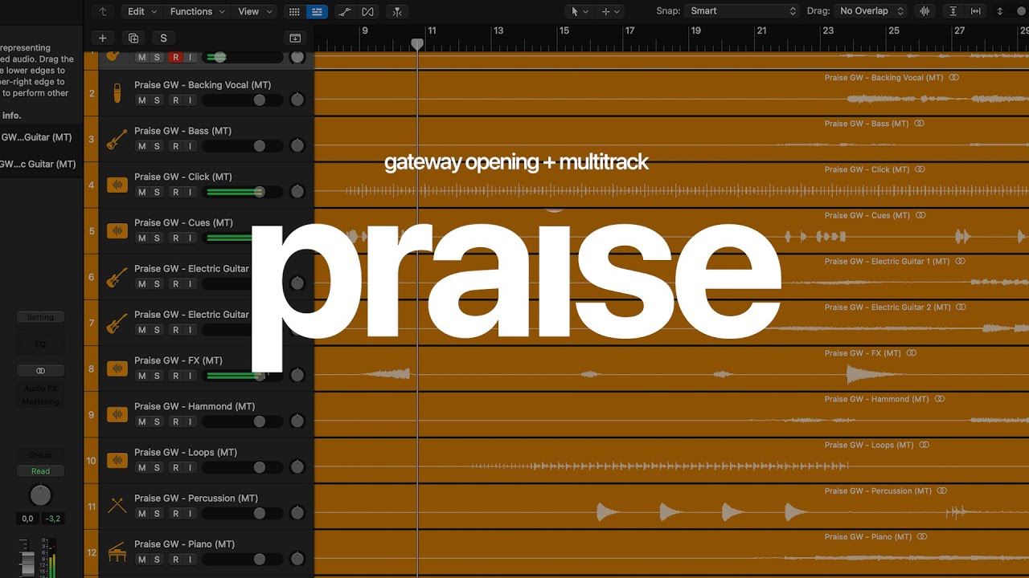Image resolution: width=1029 pixels, height=578 pixels.
Task: Mute the FX track
Action: [142, 376]
